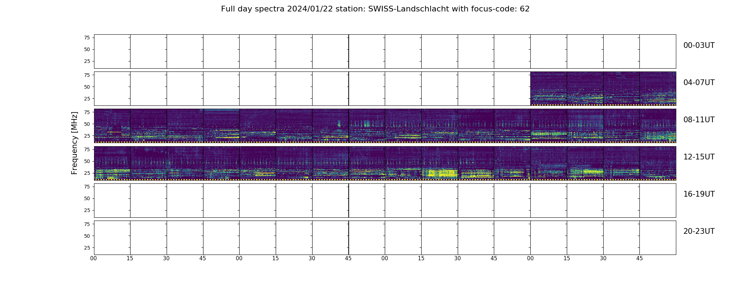Select the '12-15UT' row label
Screen dimensions: 751x286
pyautogui.click(x=699, y=157)
